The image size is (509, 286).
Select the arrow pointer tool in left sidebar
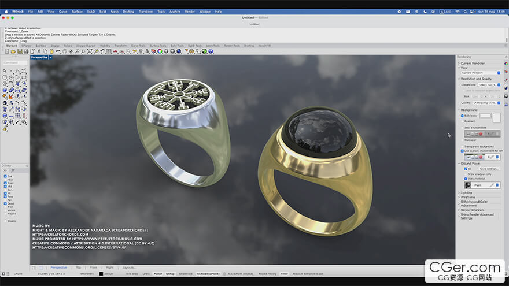click(x=5, y=71)
